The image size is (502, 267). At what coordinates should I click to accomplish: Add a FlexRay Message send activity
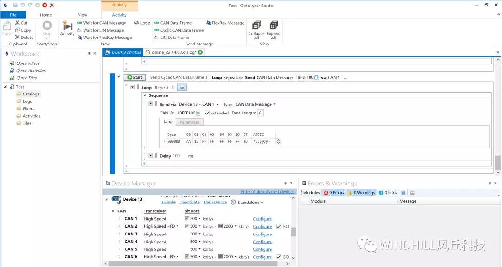pos(225,23)
